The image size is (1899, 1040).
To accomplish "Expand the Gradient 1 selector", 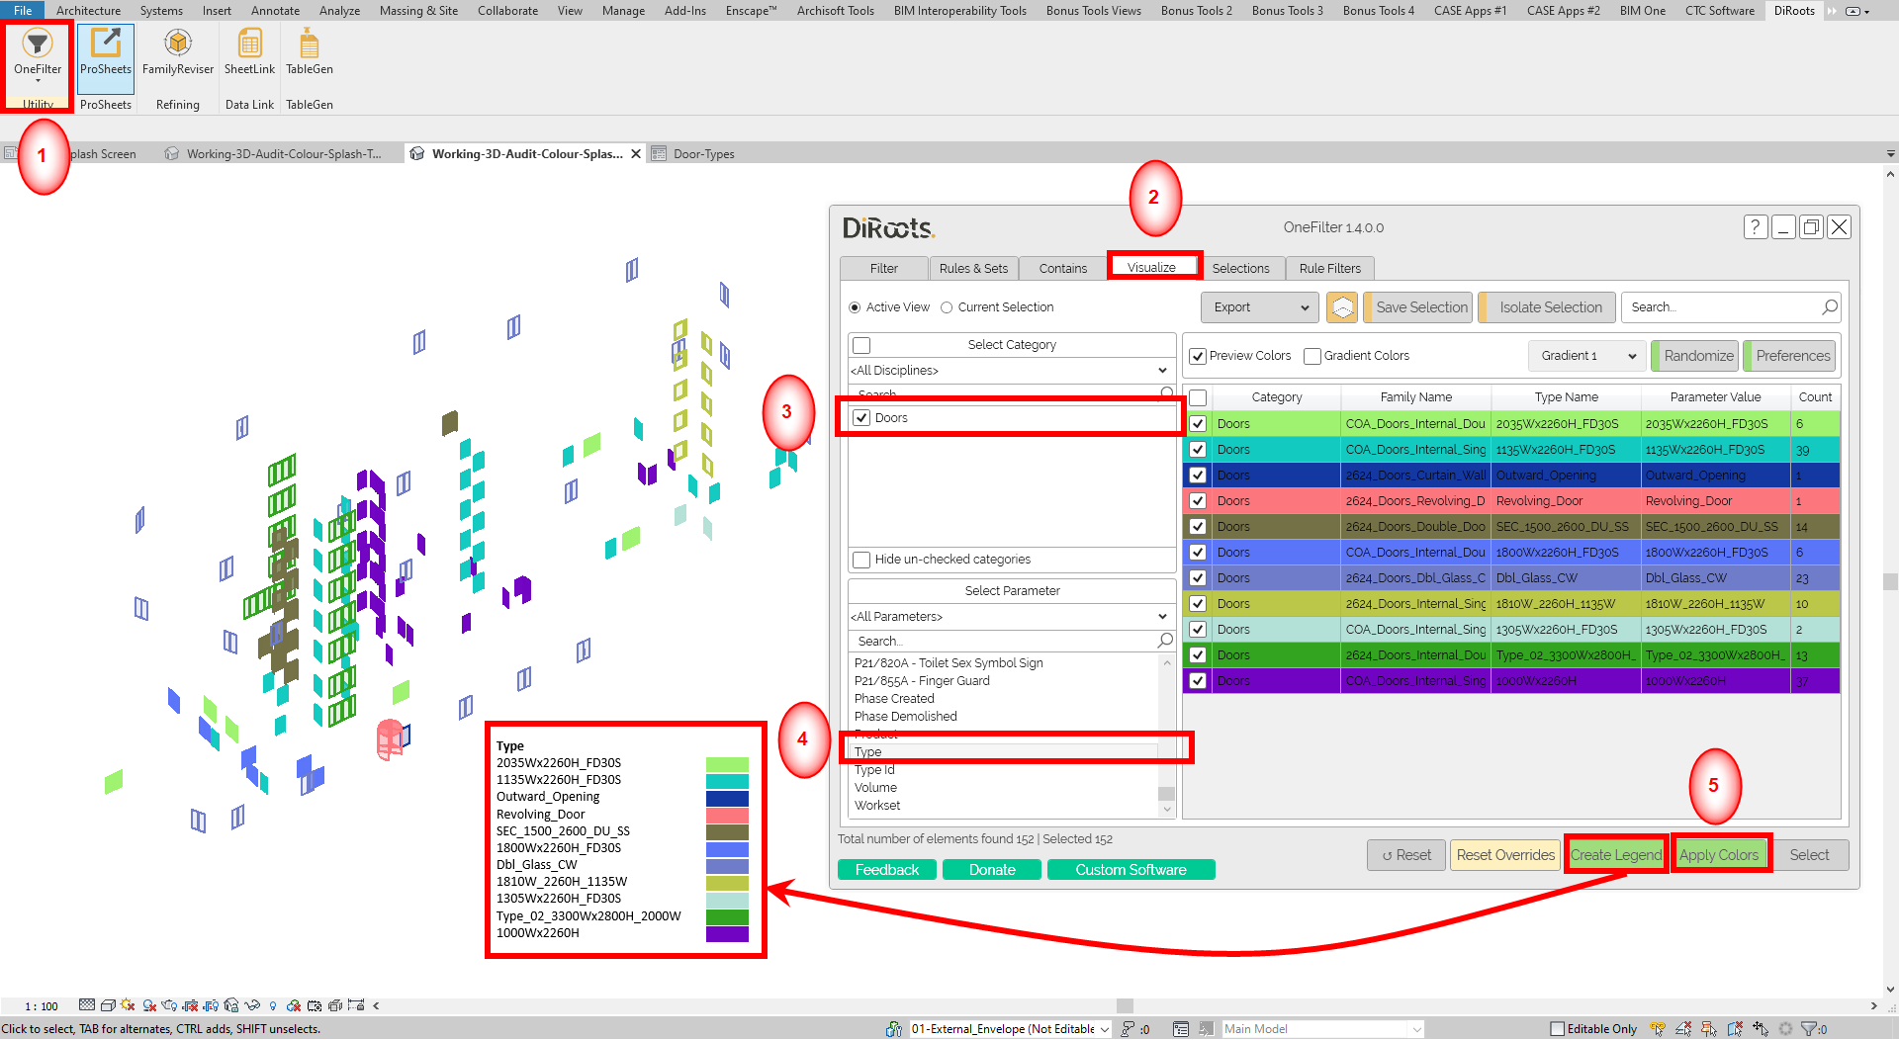I will click(1586, 355).
